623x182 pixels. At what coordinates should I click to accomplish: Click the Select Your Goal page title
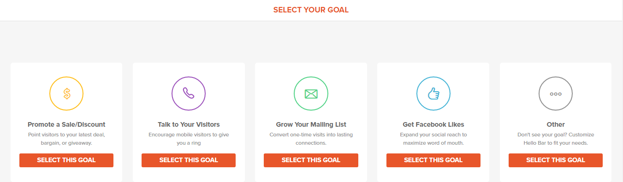pyautogui.click(x=311, y=10)
